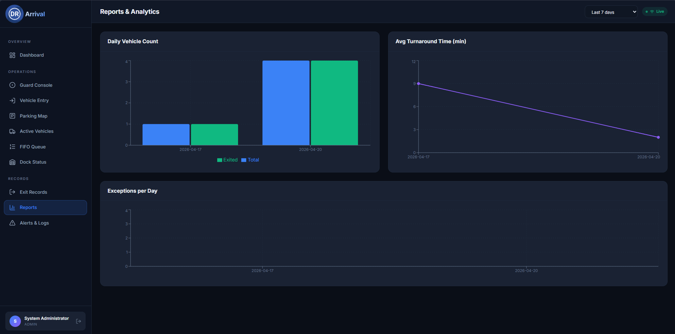The height and width of the screenshot is (334, 675).
Task: Open Active Vehicles using its truck icon
Action: (x=12, y=131)
